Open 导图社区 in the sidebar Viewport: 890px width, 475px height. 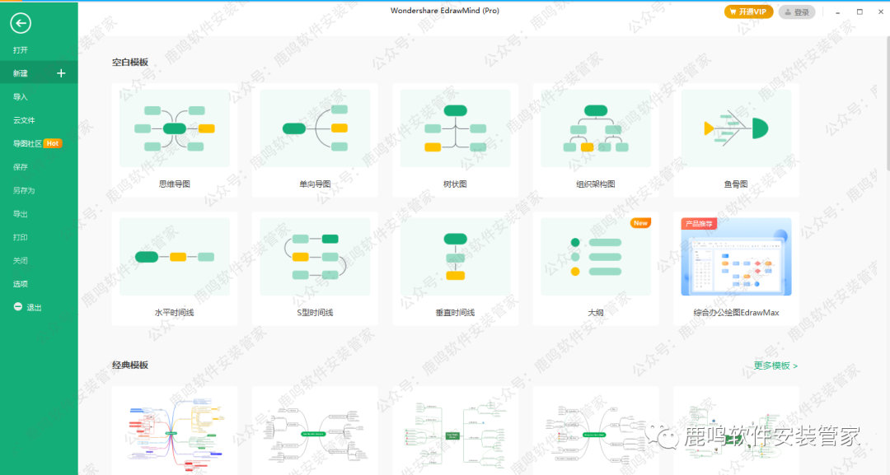27,143
